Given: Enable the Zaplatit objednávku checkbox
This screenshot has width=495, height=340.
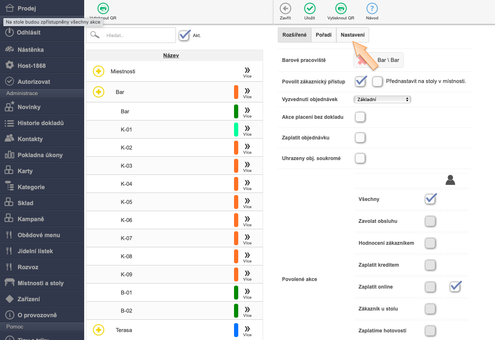Looking at the screenshot, I should 360,138.
